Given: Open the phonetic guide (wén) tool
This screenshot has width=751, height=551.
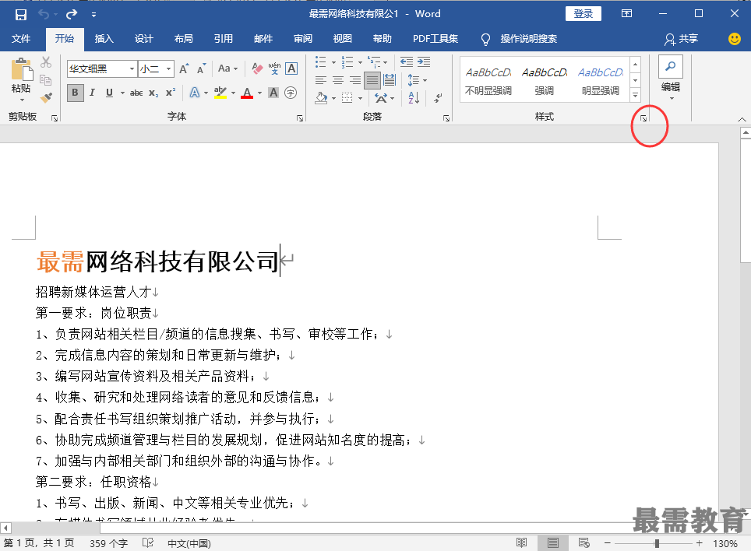Looking at the screenshot, I should tap(274, 68).
